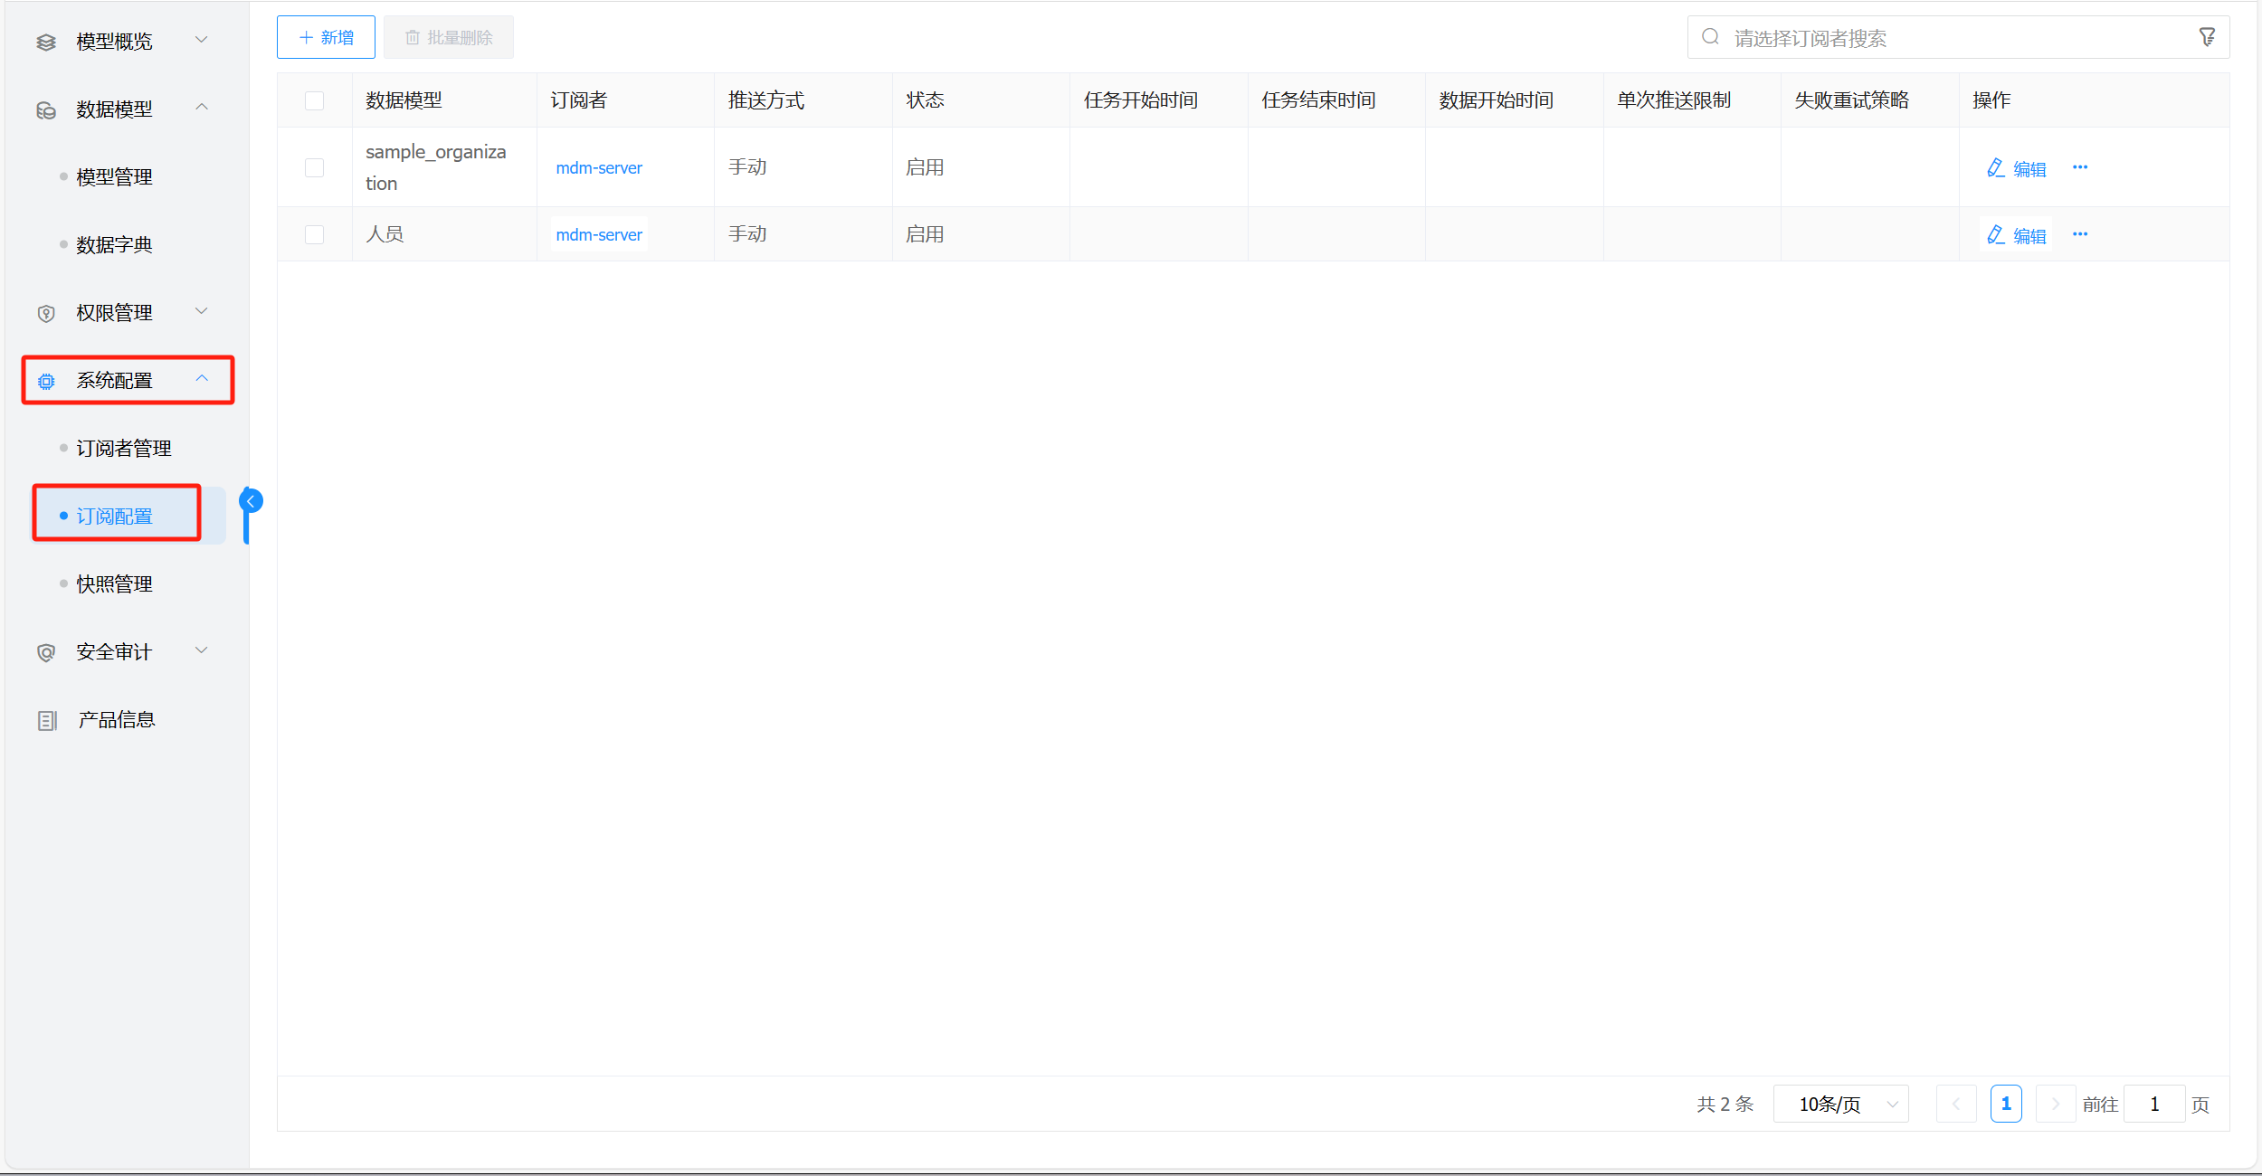The width and height of the screenshot is (2262, 1176).
Task: Select 订阅配置 menu item
Action: (114, 517)
